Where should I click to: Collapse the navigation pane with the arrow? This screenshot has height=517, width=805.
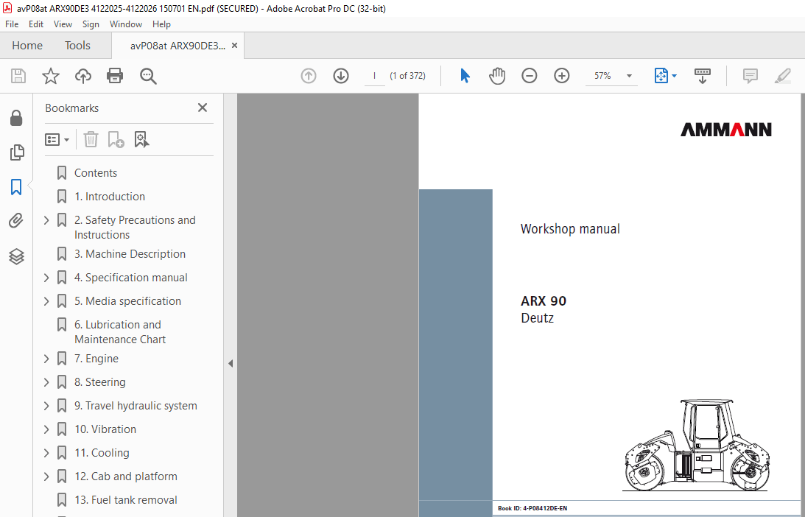click(x=230, y=363)
